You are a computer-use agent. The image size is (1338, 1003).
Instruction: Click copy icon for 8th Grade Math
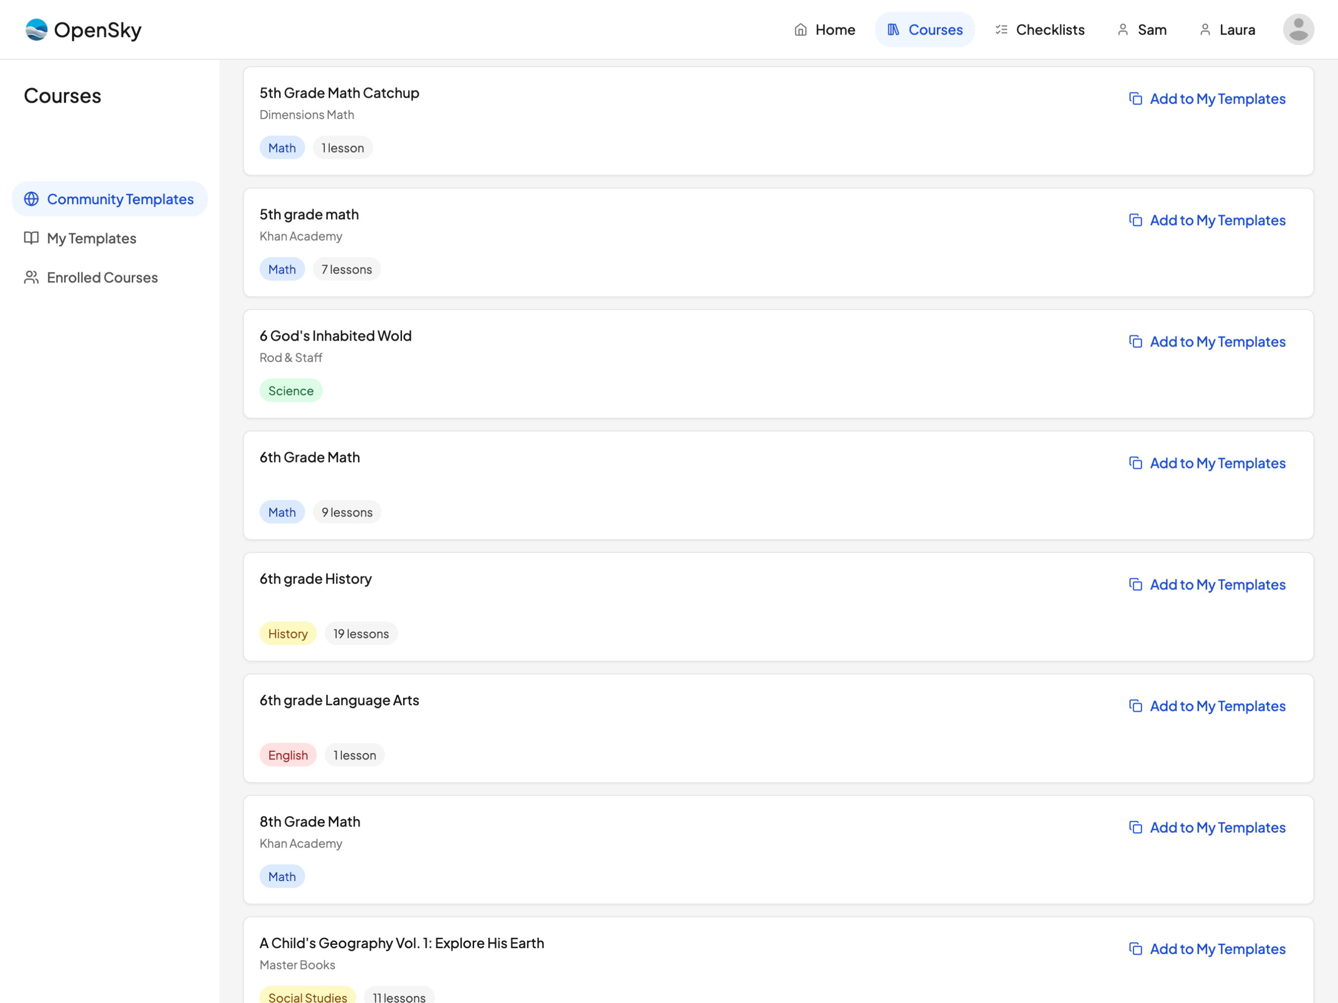pyautogui.click(x=1135, y=828)
